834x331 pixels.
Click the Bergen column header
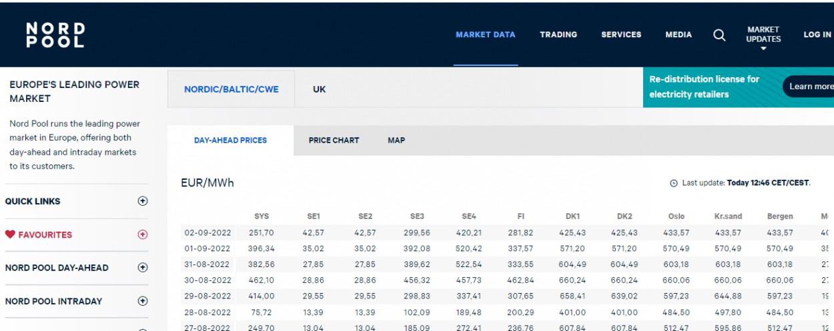pos(780,216)
